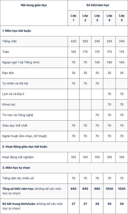Click "Tin học và Công nghệ" label

coord(18,115)
